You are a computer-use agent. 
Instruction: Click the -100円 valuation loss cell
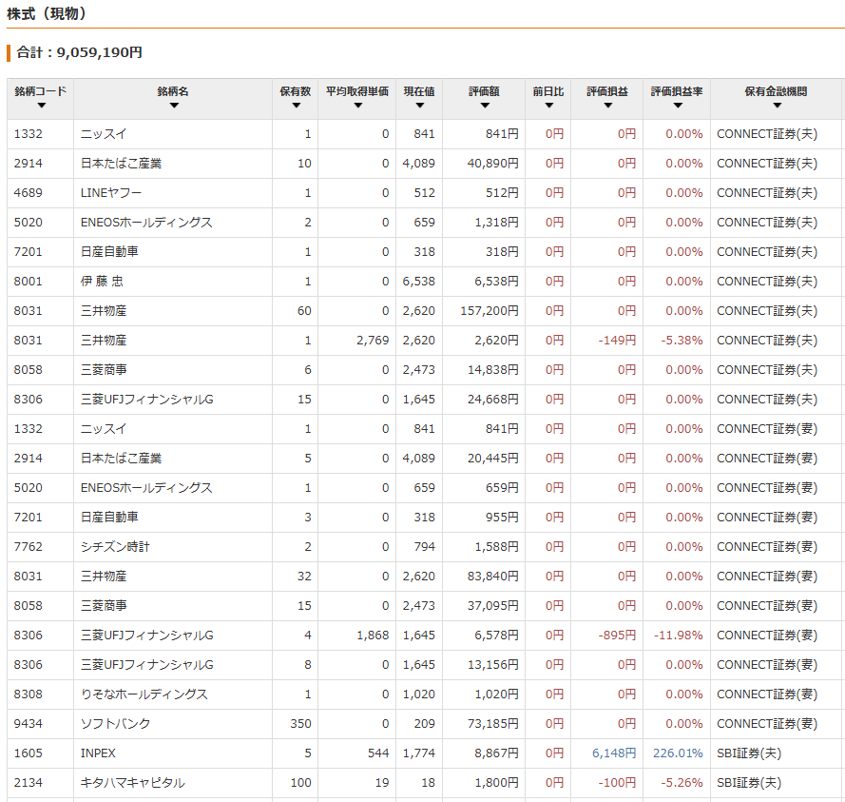[x=606, y=783]
